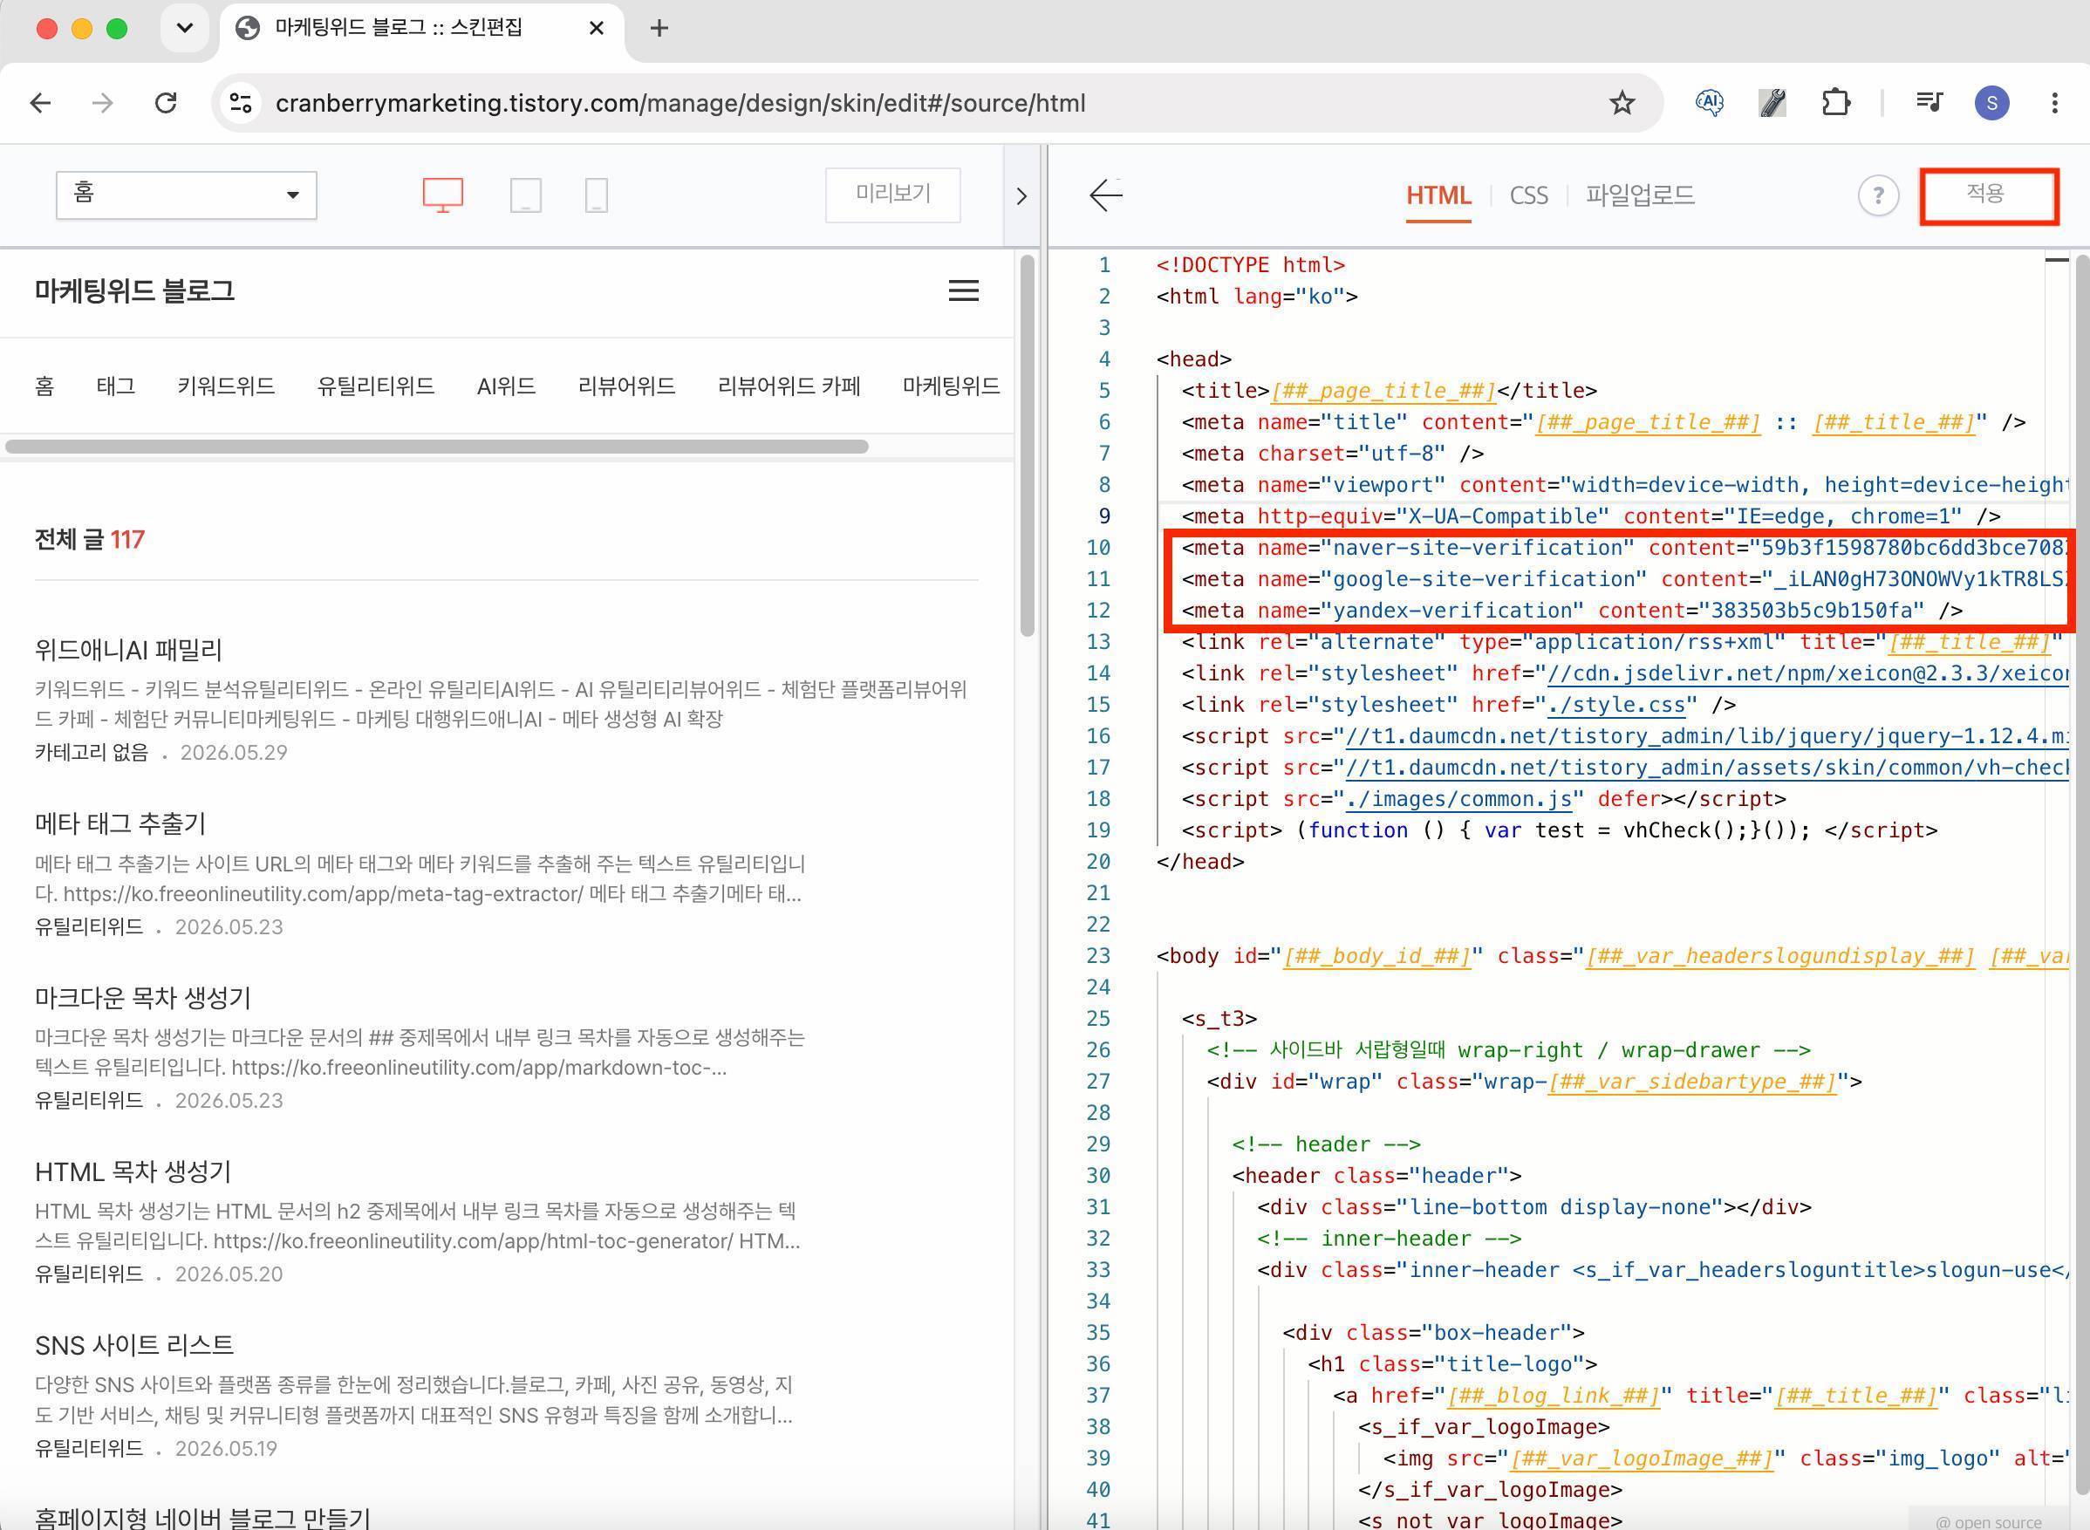
Task: Open the 메타 태그 추출기 post
Action: pyautogui.click(x=120, y=823)
